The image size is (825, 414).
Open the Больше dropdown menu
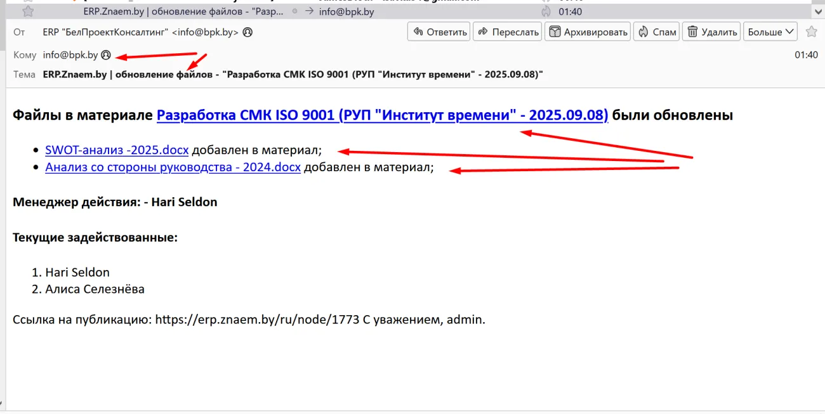[770, 32]
